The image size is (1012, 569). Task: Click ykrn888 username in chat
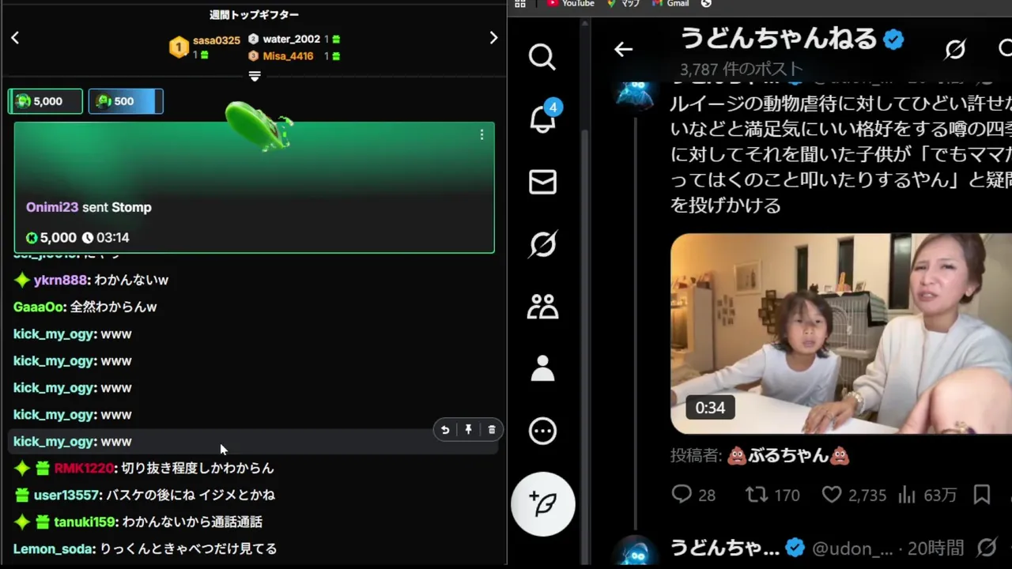(x=62, y=280)
